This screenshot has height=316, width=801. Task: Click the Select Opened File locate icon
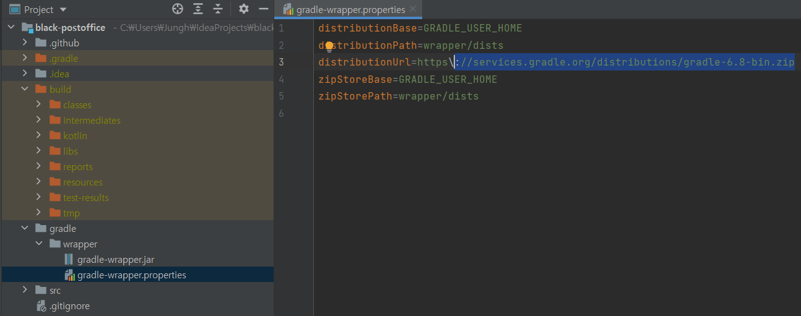[x=178, y=9]
